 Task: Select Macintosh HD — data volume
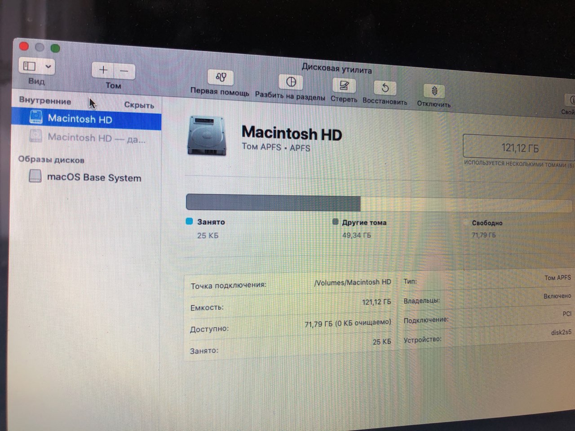(86, 138)
